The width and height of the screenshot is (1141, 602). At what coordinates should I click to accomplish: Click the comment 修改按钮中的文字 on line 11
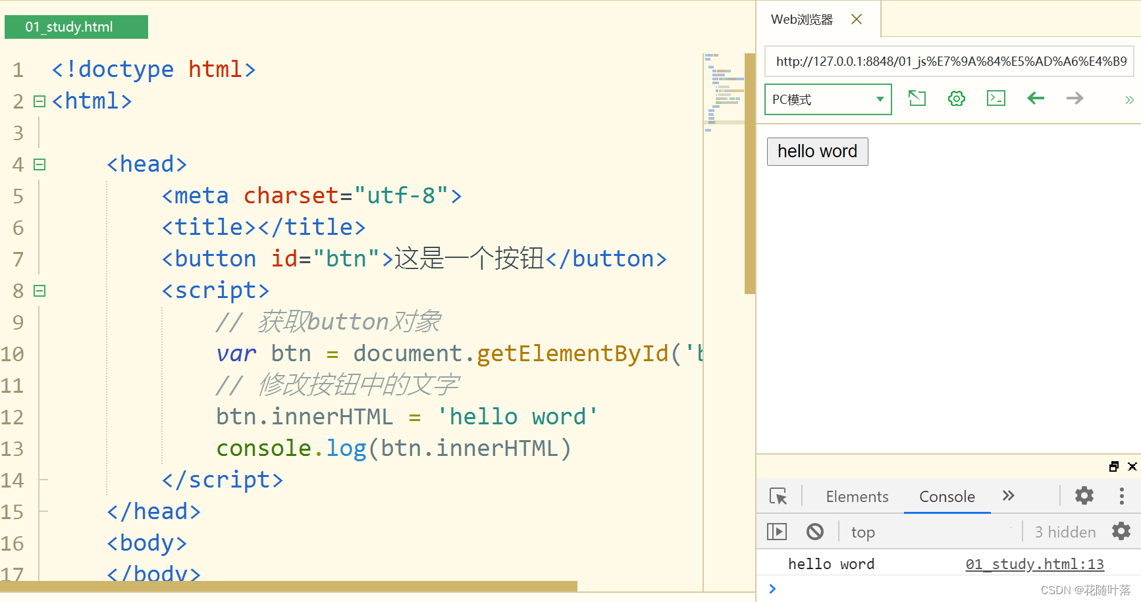click(337, 385)
